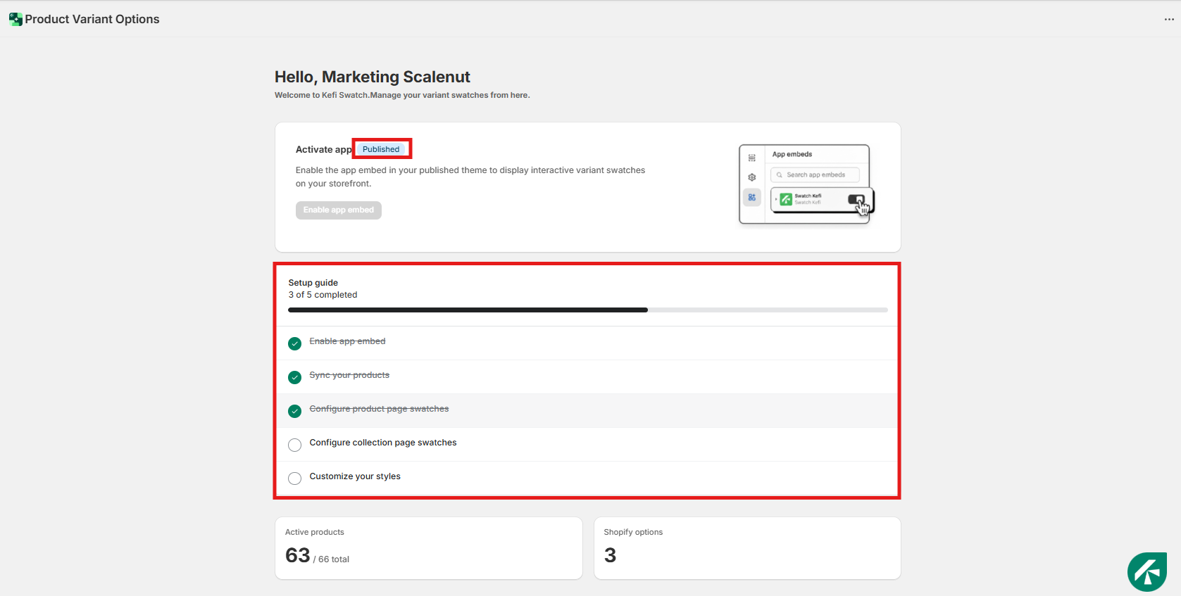Click the Product Variant Options app logo
The width and height of the screenshot is (1181, 596).
point(15,19)
